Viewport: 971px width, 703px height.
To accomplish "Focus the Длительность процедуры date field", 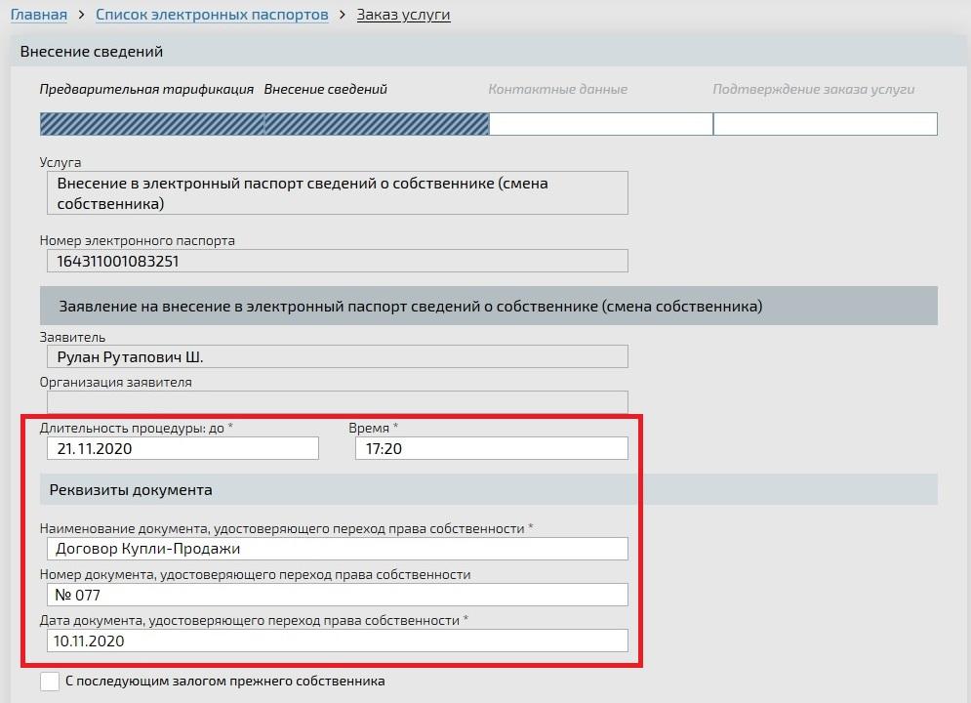I will [x=182, y=448].
